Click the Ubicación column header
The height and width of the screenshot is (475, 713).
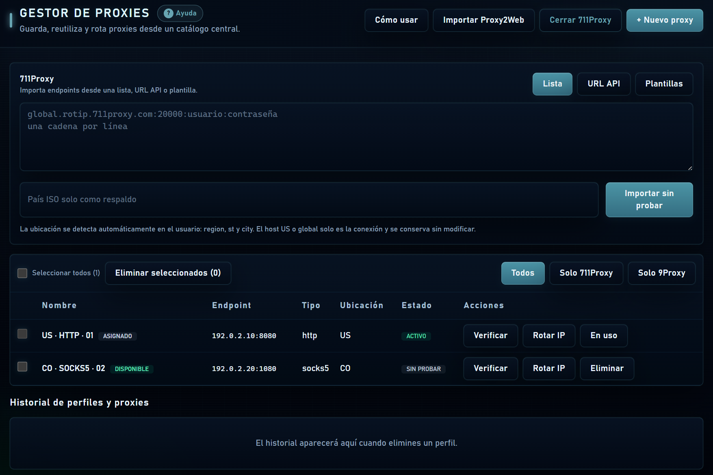click(362, 305)
